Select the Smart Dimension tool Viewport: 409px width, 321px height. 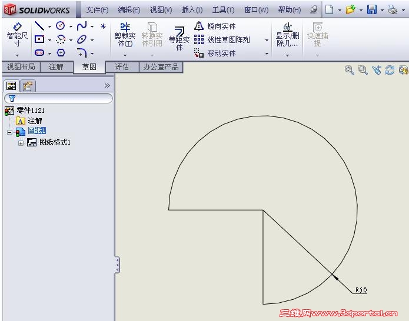17,35
